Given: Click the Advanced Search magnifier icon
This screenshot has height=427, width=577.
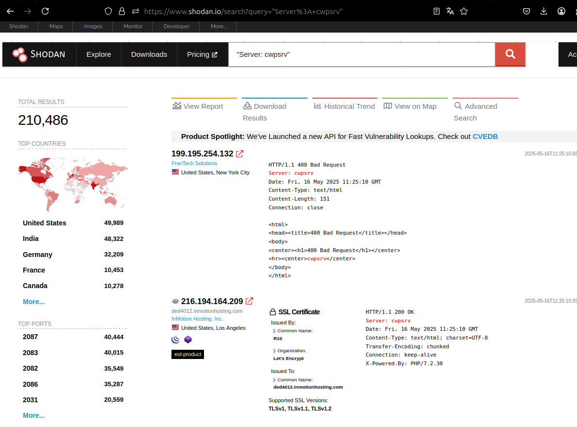Looking at the screenshot, I should click(x=458, y=106).
